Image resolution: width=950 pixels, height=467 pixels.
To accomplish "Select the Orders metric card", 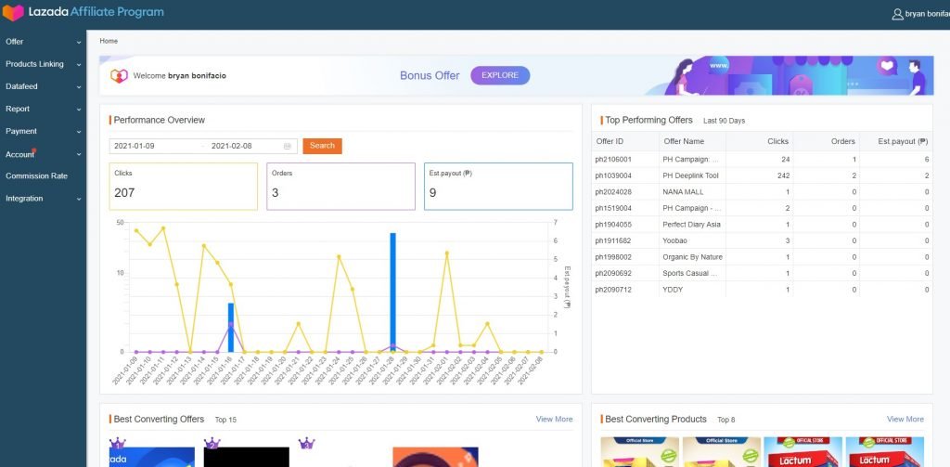I will pyautogui.click(x=340, y=187).
